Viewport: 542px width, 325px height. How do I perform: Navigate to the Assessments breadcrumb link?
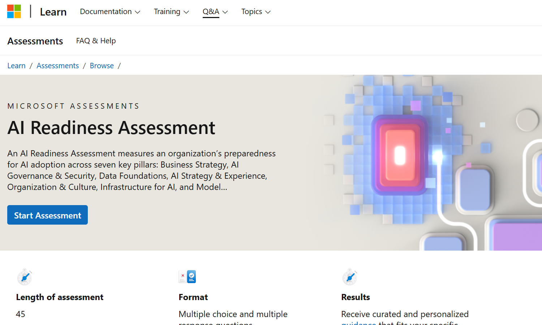pos(57,66)
